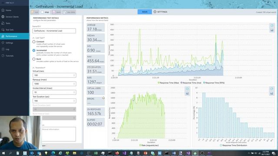Toggle Response Time Distribution legend entry
The height and width of the screenshot is (156, 278).
234,146
